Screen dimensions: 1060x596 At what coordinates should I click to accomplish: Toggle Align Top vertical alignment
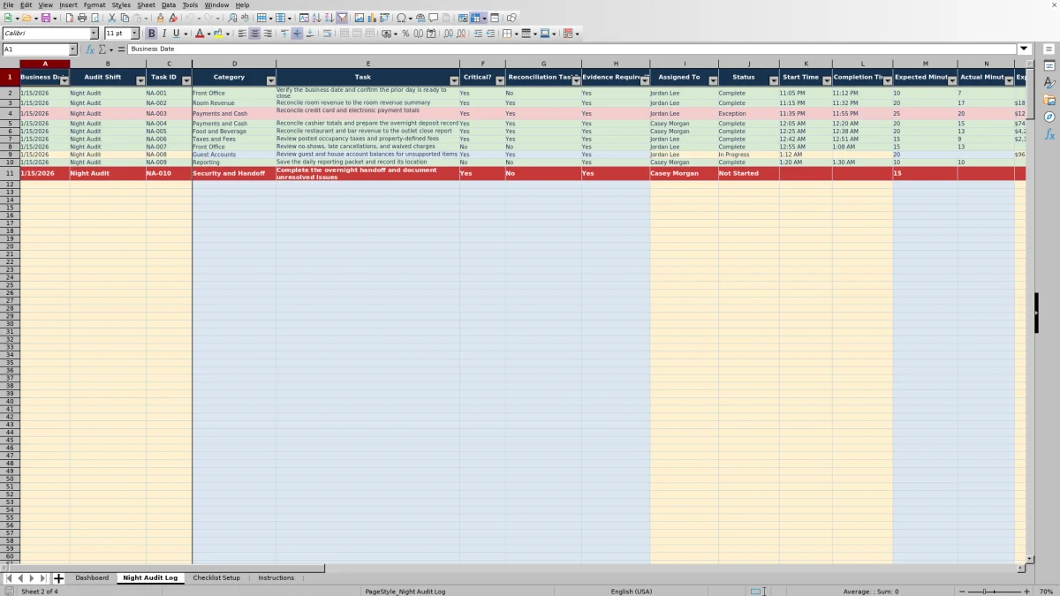284,34
